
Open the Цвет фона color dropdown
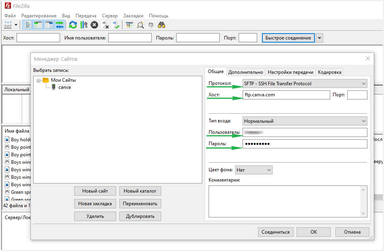254,170
